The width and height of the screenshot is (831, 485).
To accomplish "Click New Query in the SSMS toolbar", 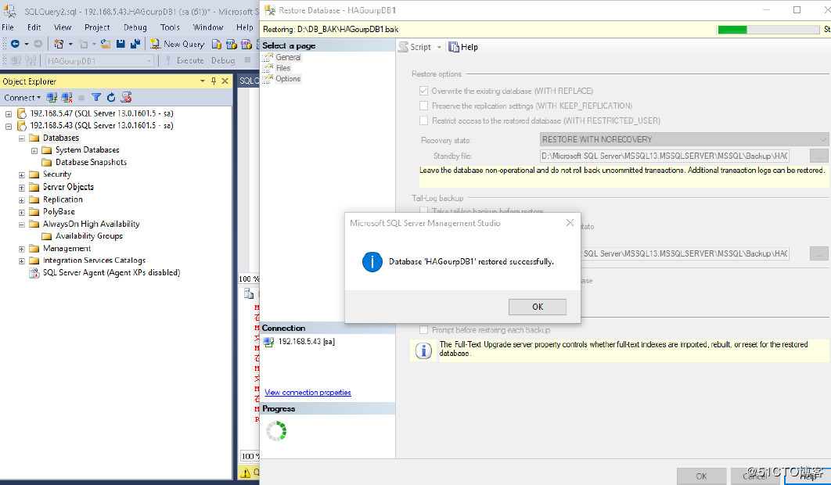I will click(177, 44).
